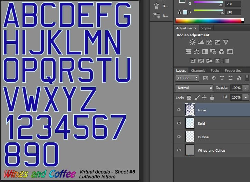Click the G channel color slider

point(208,2)
